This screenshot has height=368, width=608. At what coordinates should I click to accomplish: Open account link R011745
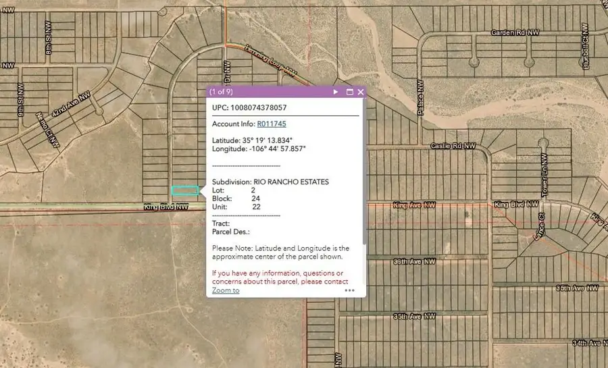point(272,124)
